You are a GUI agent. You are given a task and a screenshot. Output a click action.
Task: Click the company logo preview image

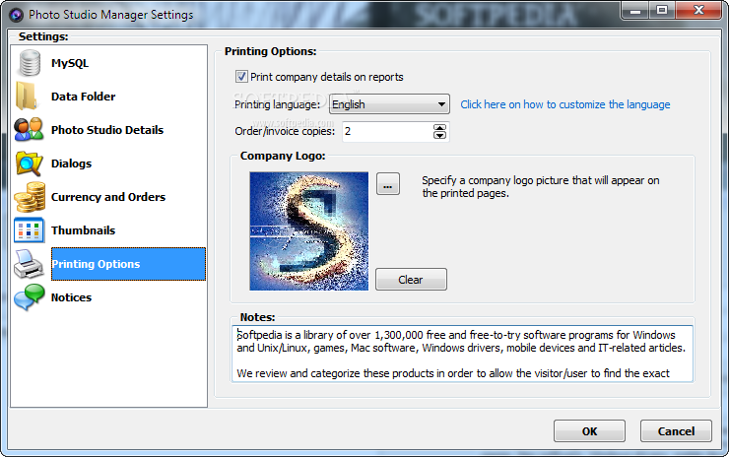[x=308, y=231]
